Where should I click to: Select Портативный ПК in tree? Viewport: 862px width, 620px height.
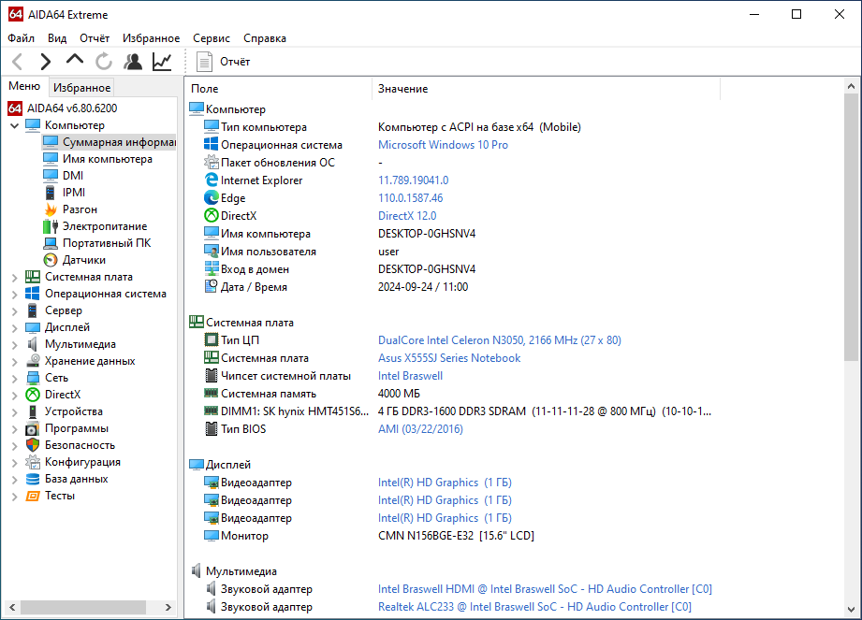(107, 243)
